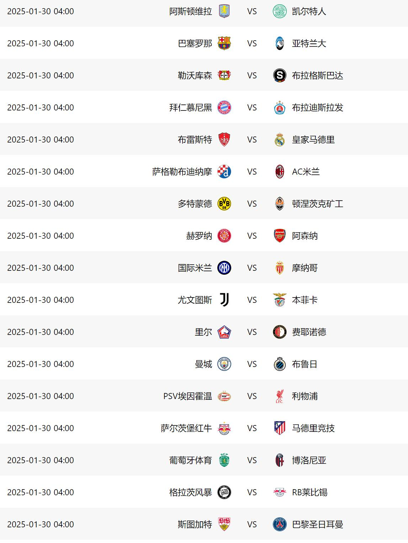
Task: Click the Atlético Madrid striped crest
Action: [x=280, y=428]
